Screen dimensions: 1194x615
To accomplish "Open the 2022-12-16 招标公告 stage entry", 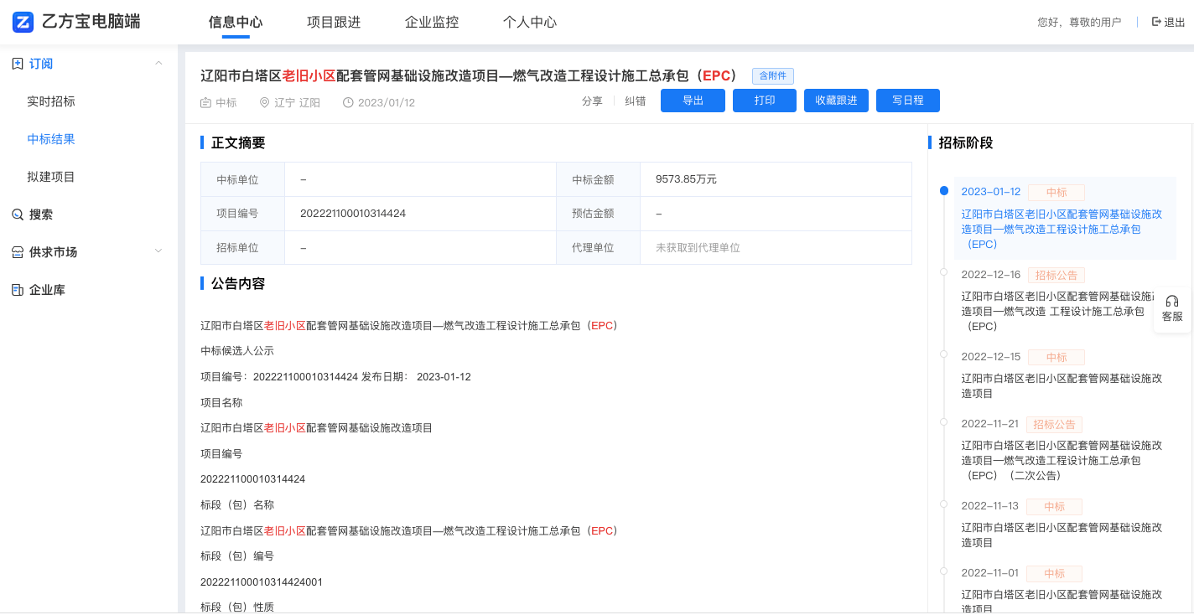I will coord(1065,301).
